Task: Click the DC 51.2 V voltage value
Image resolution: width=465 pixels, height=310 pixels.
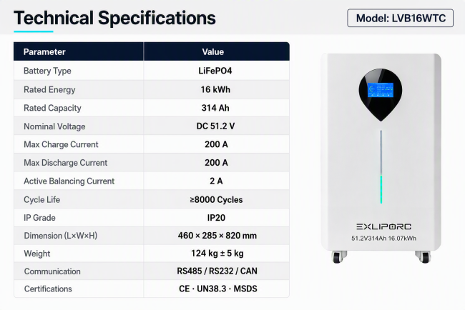Action: (215, 126)
